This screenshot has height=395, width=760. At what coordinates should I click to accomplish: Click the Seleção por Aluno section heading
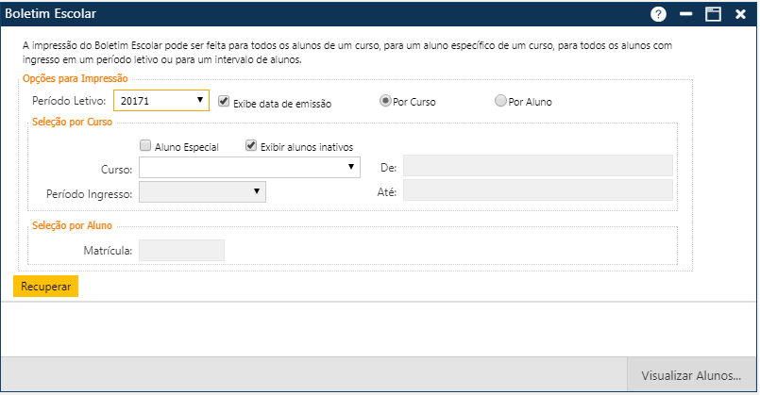(x=72, y=225)
